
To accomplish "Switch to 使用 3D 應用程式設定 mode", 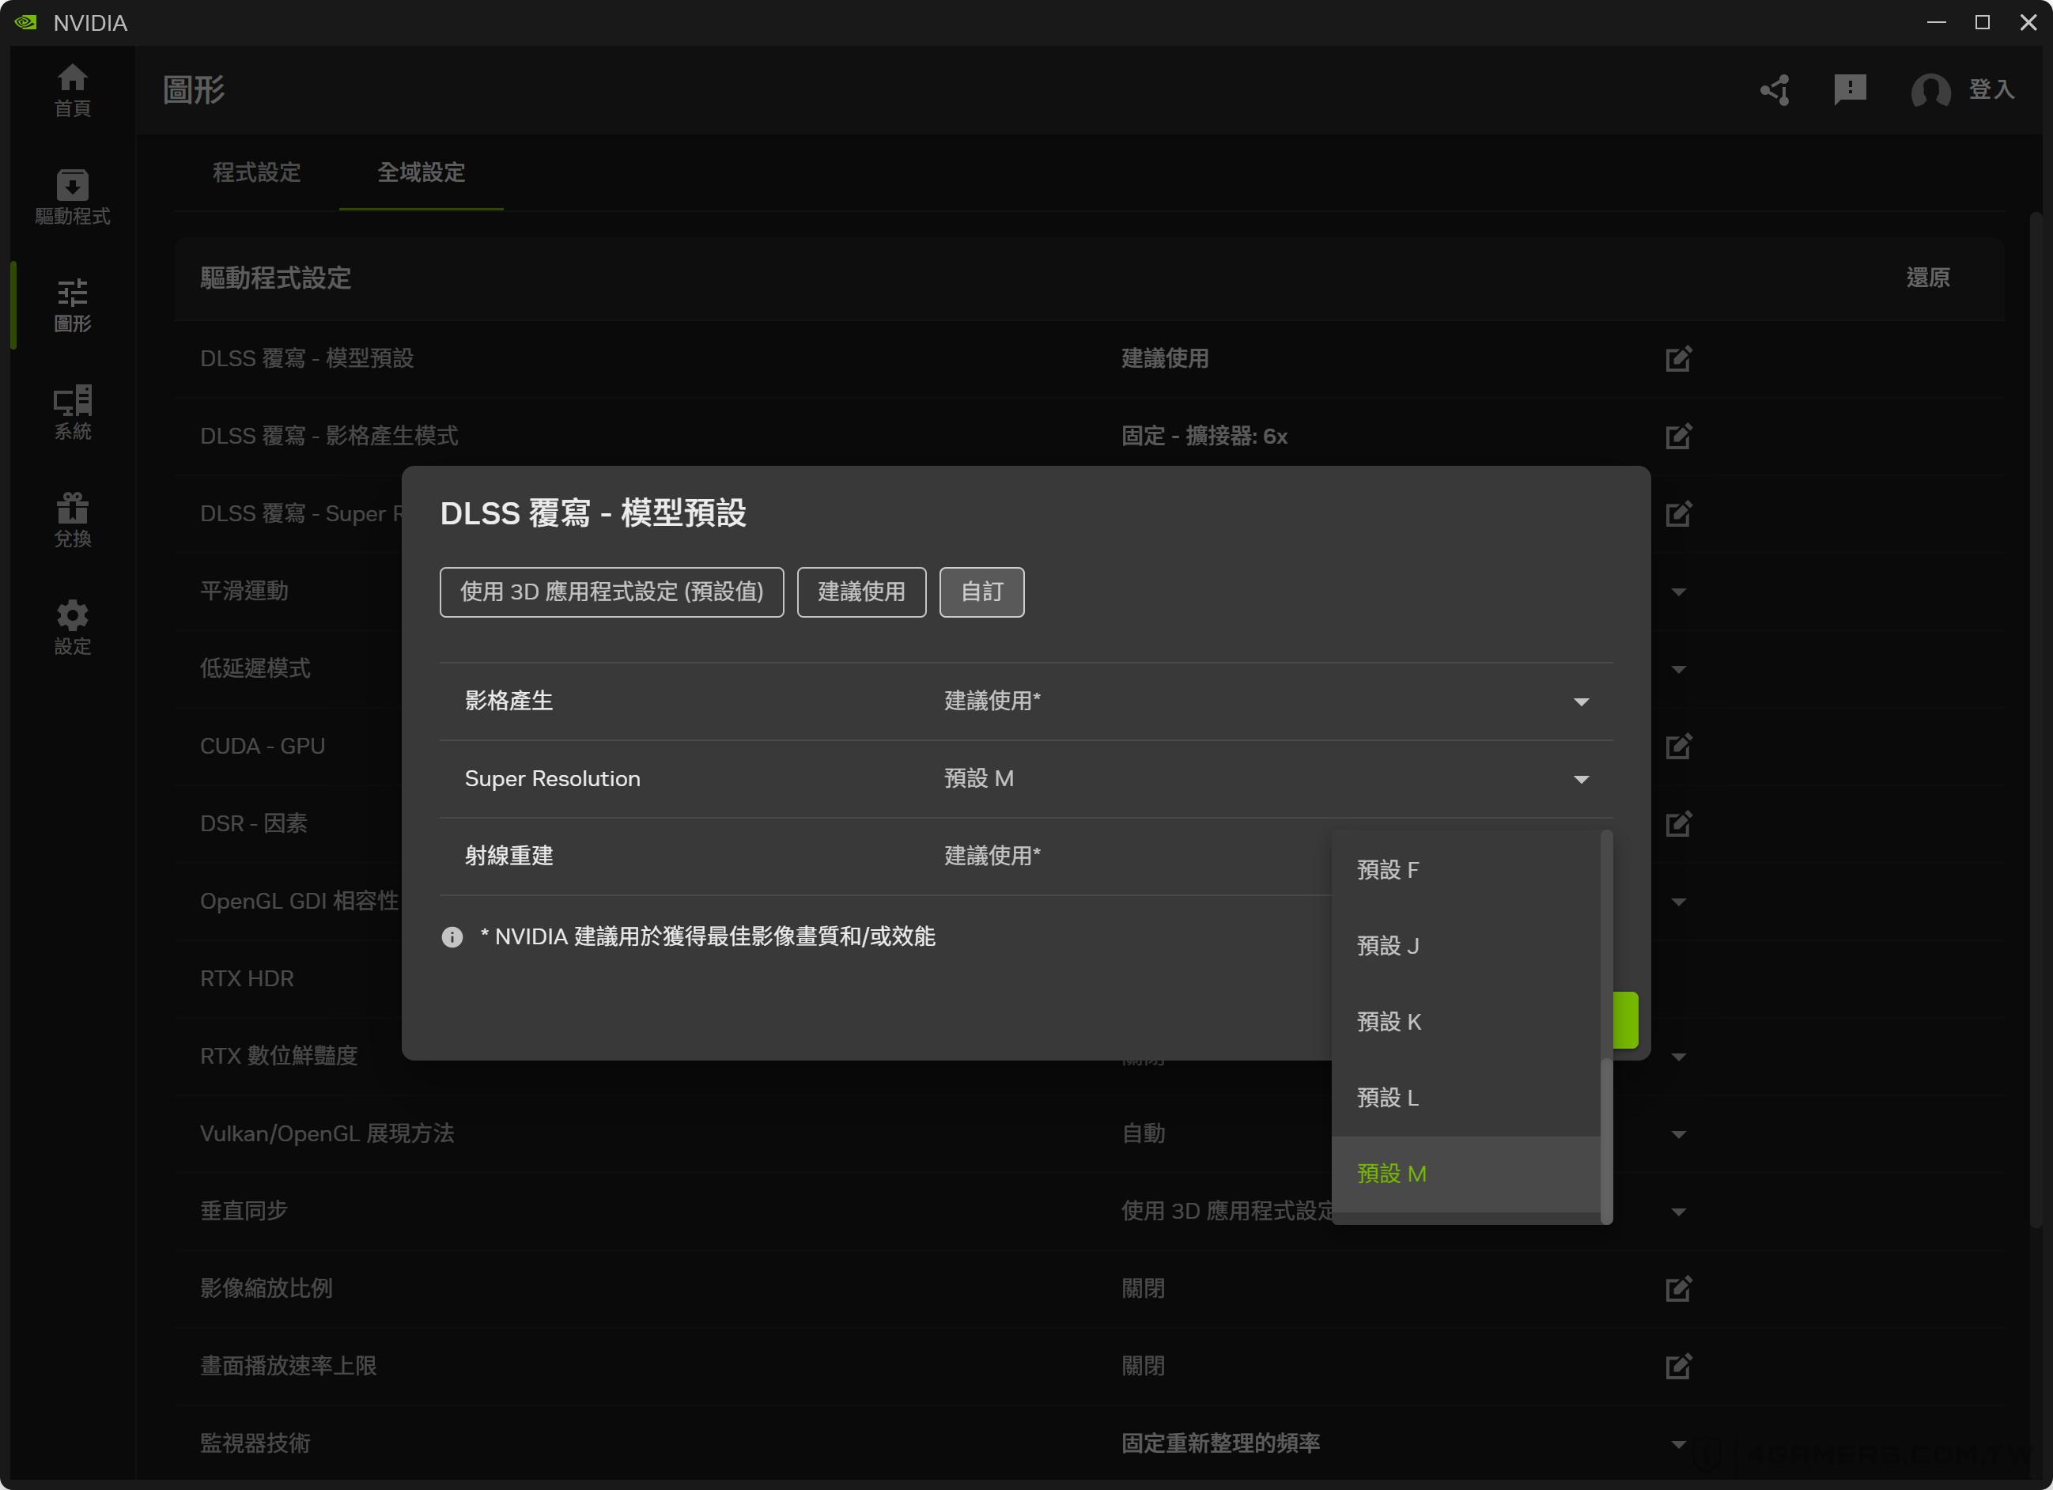I will coord(611,591).
